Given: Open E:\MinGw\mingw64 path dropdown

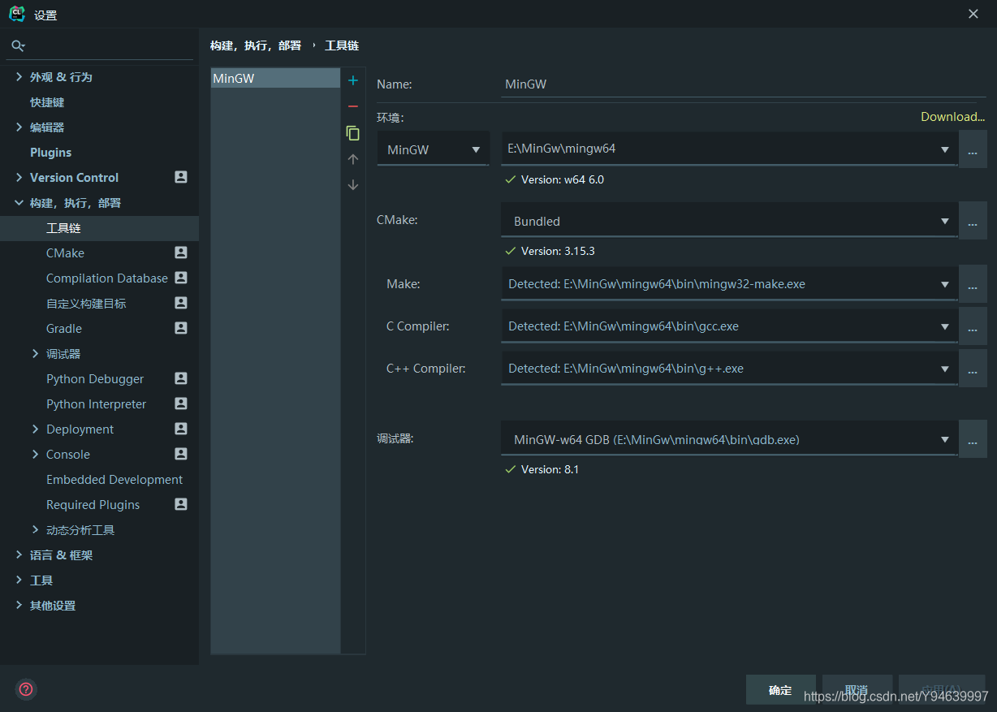Looking at the screenshot, I should pos(945,150).
